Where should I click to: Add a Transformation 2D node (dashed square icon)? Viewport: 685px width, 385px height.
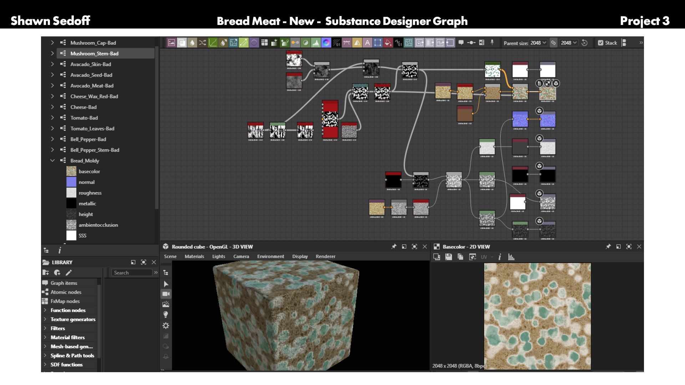(x=378, y=43)
